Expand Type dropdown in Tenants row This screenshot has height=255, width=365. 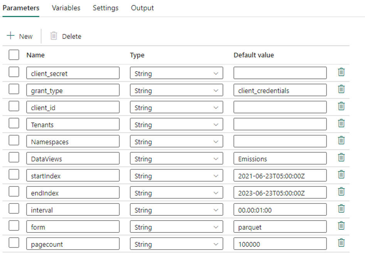pos(177,124)
